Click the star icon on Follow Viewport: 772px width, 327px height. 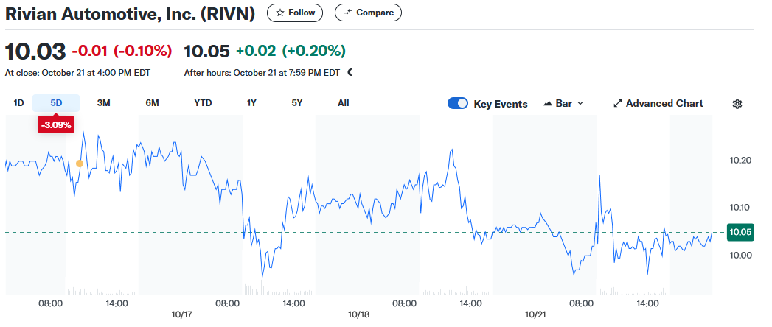(280, 13)
